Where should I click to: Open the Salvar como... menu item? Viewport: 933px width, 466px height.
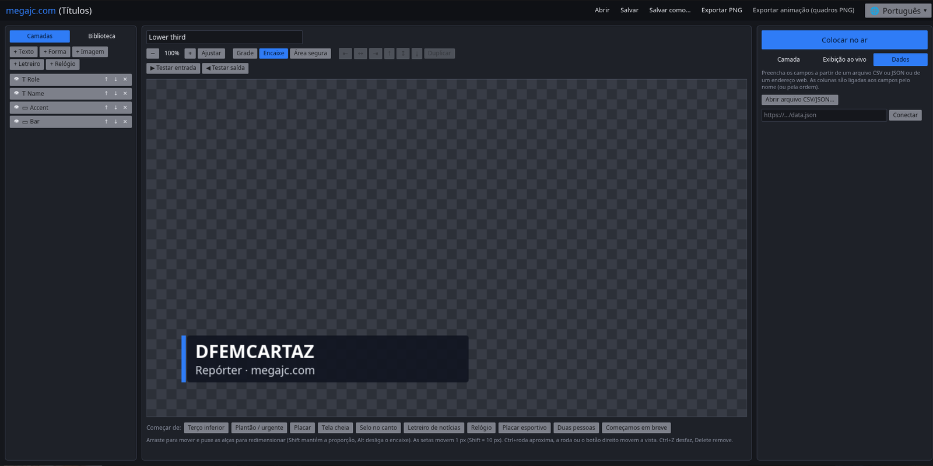coord(669,10)
